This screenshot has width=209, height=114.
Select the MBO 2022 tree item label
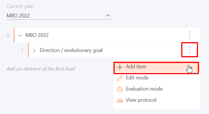pos(37,35)
